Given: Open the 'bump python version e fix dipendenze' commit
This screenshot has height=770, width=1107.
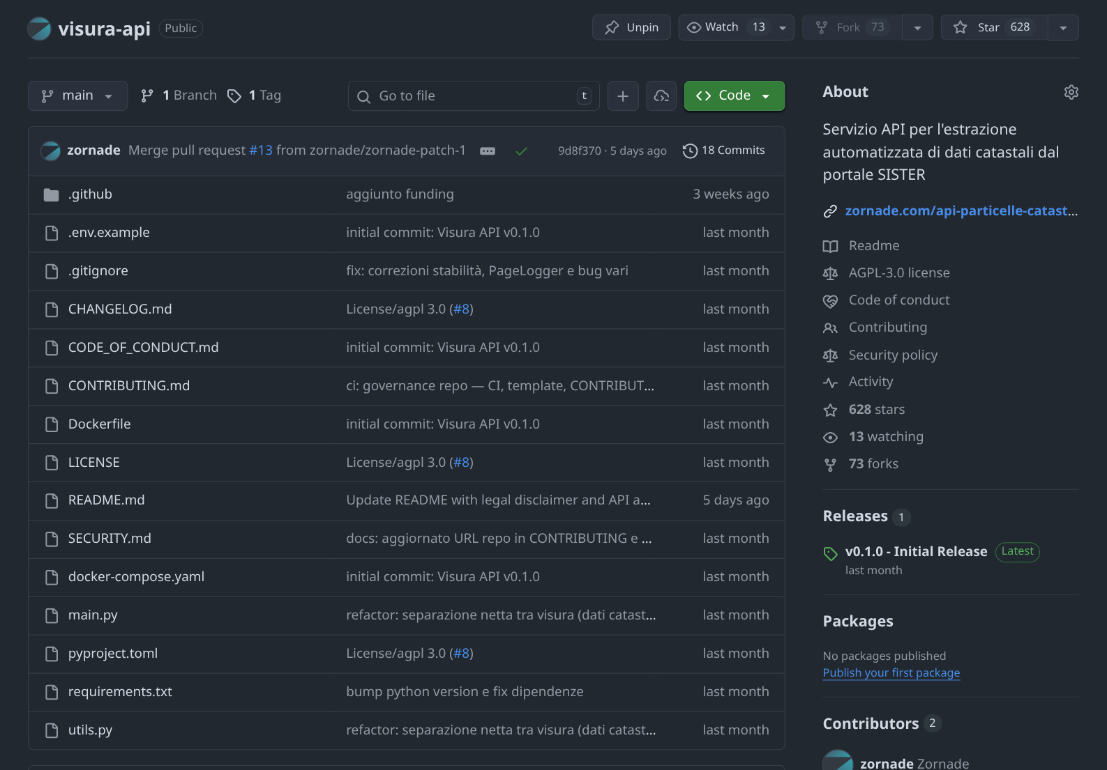Looking at the screenshot, I should pyautogui.click(x=465, y=692).
